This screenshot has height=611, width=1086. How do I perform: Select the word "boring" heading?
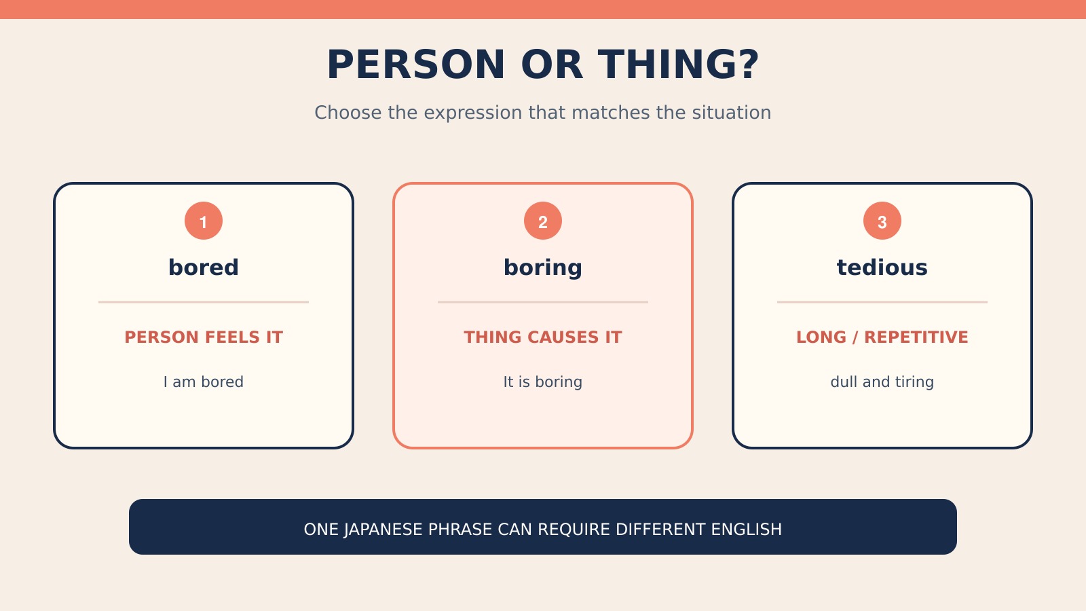[543, 268]
